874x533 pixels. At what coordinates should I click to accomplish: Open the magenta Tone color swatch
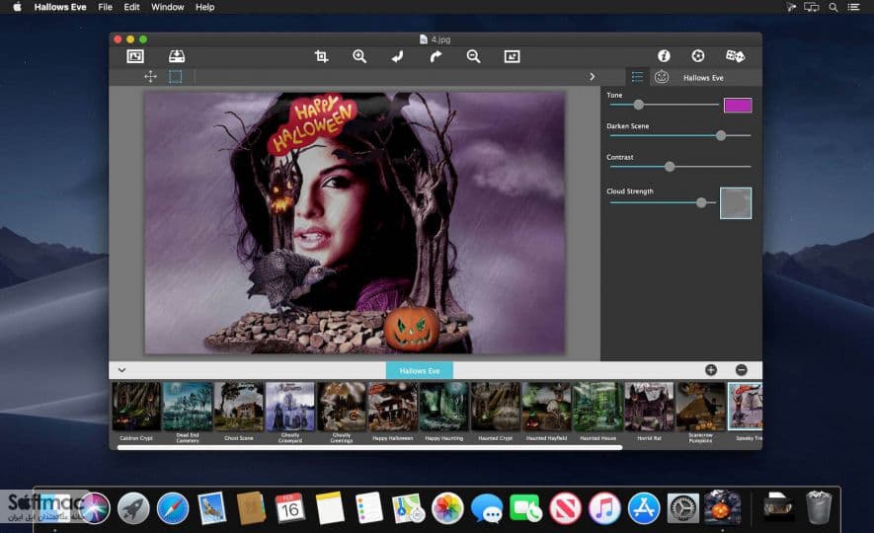(x=738, y=106)
